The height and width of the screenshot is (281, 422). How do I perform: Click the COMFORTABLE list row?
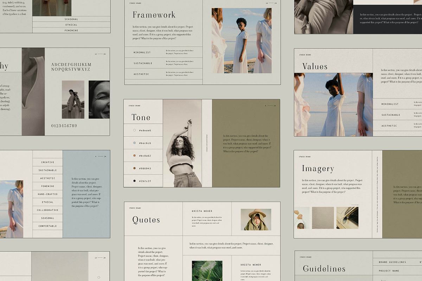coord(48,226)
